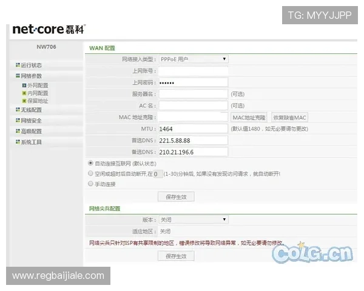The image size is (364, 291).
Task: Click the 默认值1480 MTU hint text
Action: pyautogui.click(x=269, y=129)
